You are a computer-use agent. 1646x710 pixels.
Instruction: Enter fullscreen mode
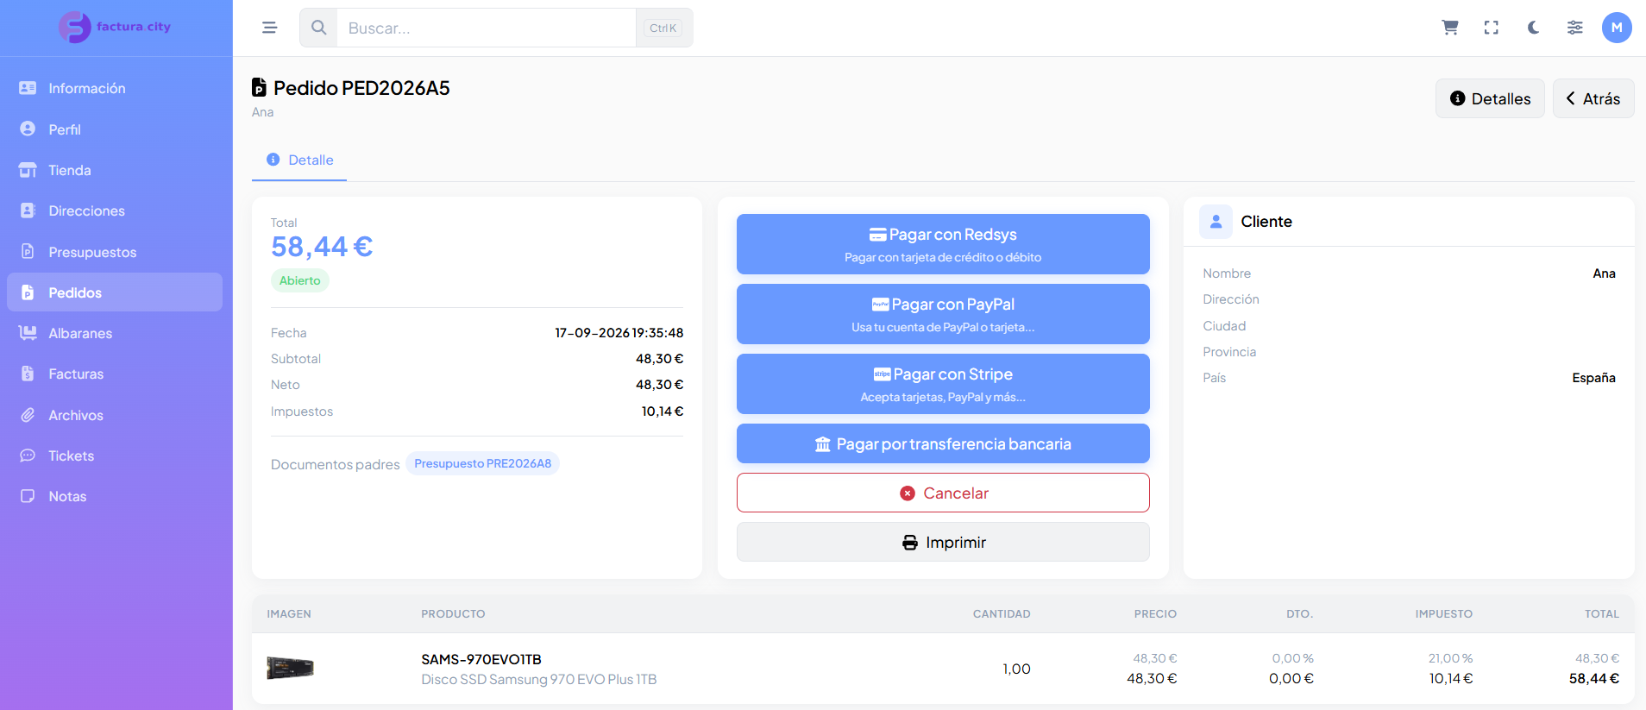(x=1492, y=28)
